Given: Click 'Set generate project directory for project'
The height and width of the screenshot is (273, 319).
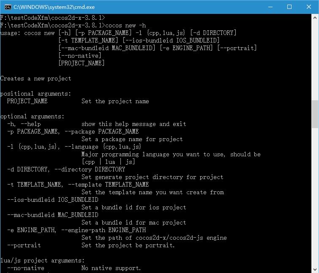Looking at the screenshot, I should (153, 177).
